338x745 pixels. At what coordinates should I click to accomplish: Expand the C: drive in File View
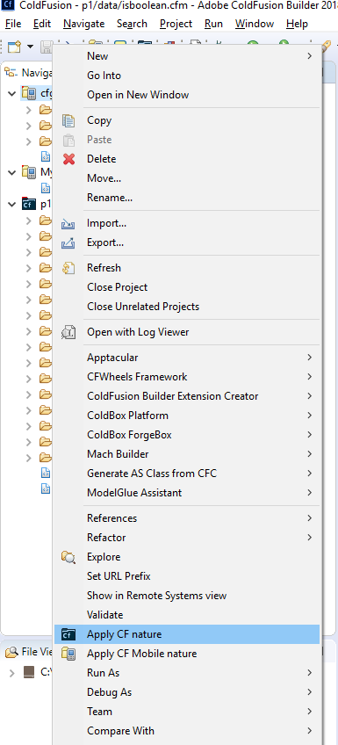12,672
